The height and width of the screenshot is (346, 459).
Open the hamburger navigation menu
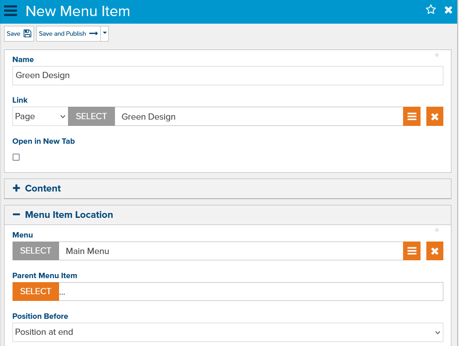click(11, 11)
